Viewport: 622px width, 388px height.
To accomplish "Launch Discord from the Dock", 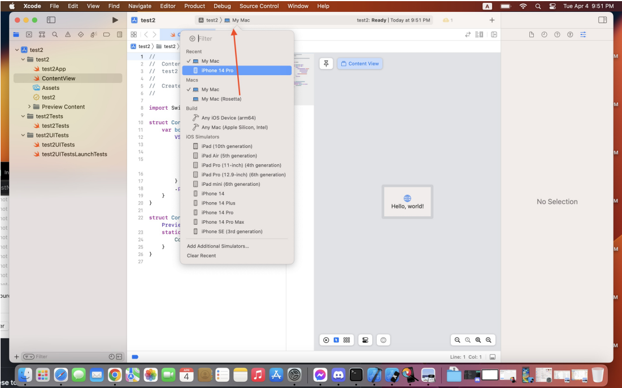I will 338,374.
